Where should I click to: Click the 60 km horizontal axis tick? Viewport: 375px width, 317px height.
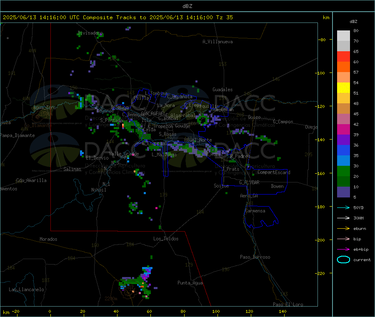[x=150, y=312]
